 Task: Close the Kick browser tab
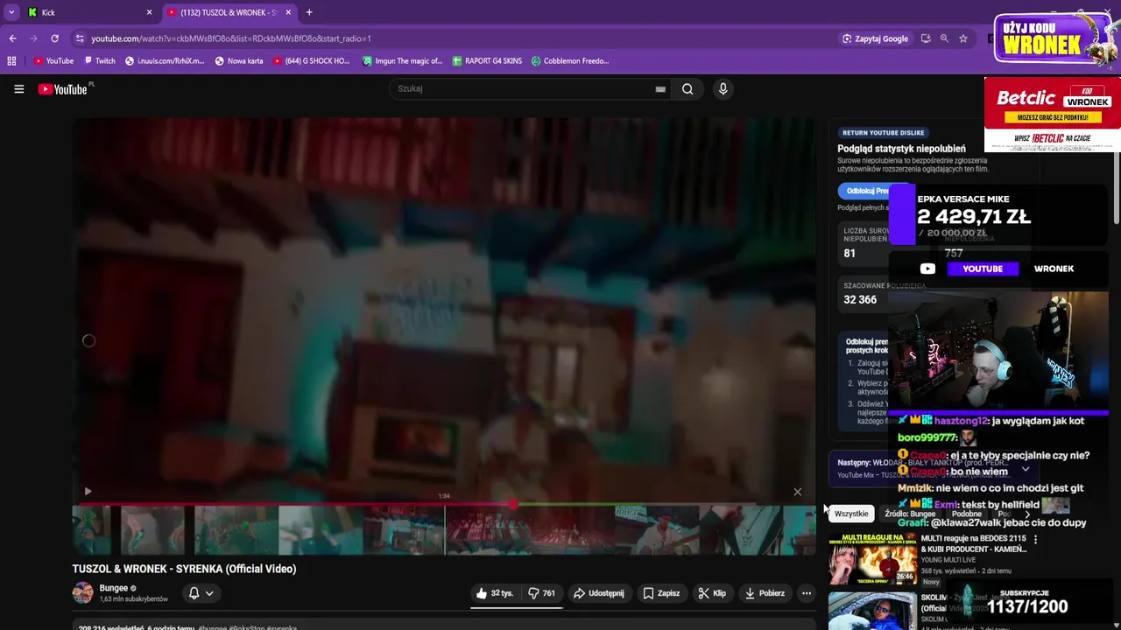pos(149,12)
